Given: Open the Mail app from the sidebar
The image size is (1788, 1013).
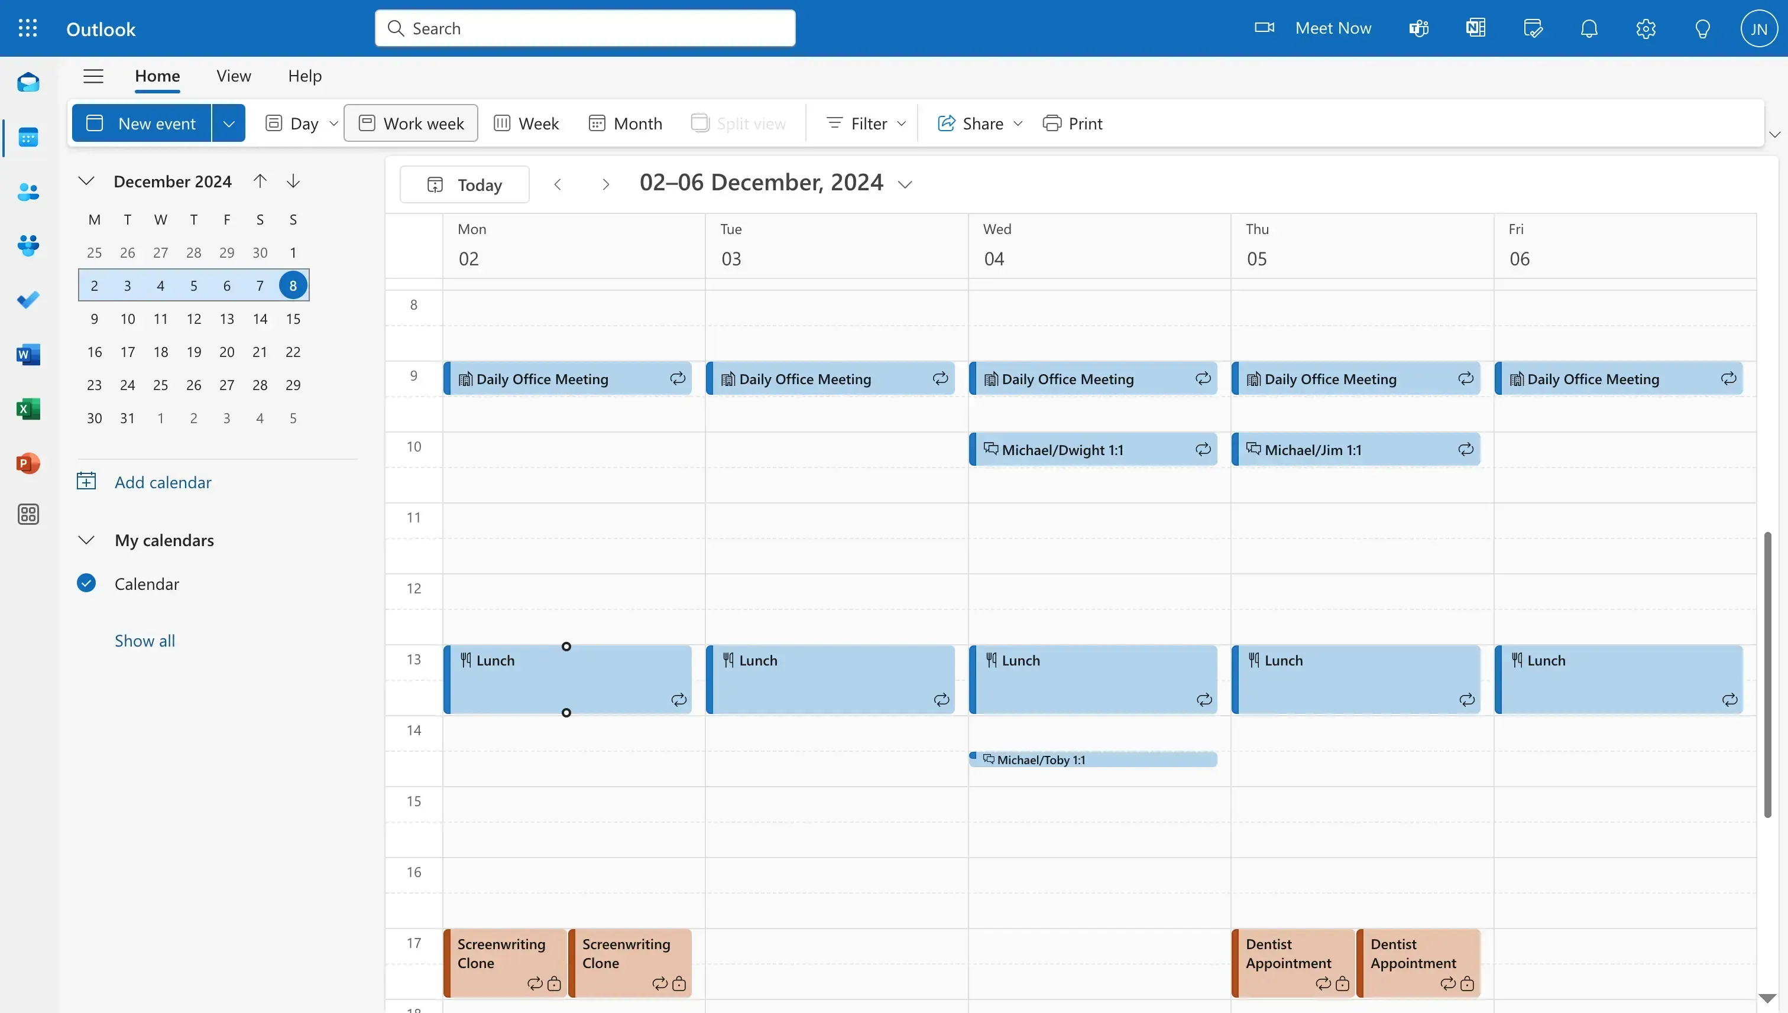Looking at the screenshot, I should tap(28, 82).
